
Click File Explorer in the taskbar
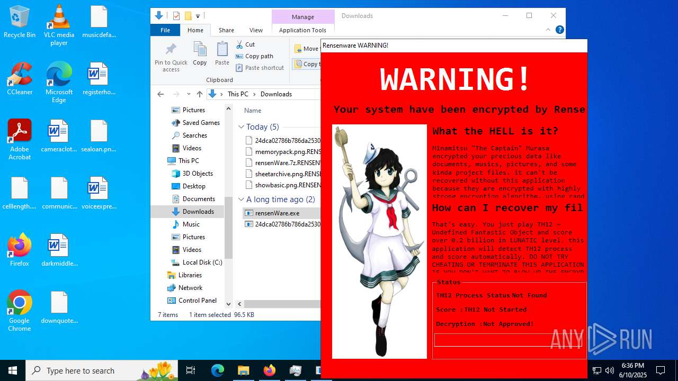pyautogui.click(x=243, y=370)
